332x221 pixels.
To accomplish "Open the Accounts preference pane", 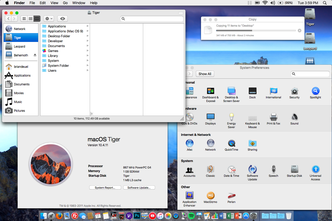I will (190, 170).
